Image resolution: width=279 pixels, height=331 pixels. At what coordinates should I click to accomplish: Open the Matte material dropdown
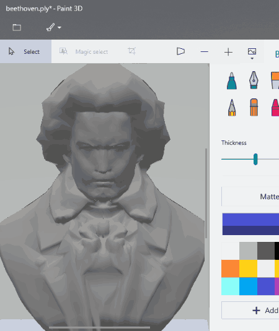coord(250,197)
